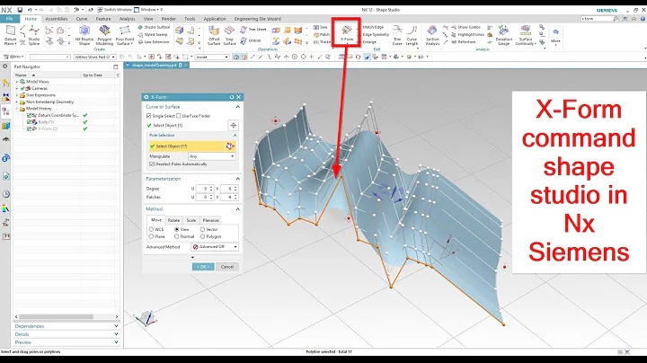Viewport: 647px width, 363px height.
Task: Click the Studio Surface command
Action: click(154, 27)
